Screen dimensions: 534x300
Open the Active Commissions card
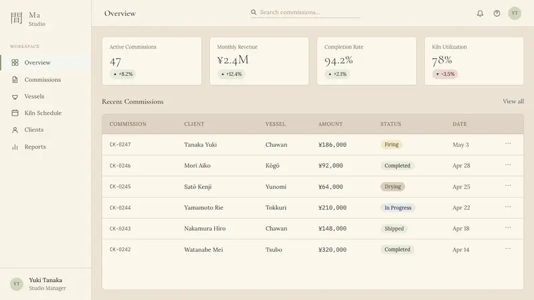tap(152, 61)
